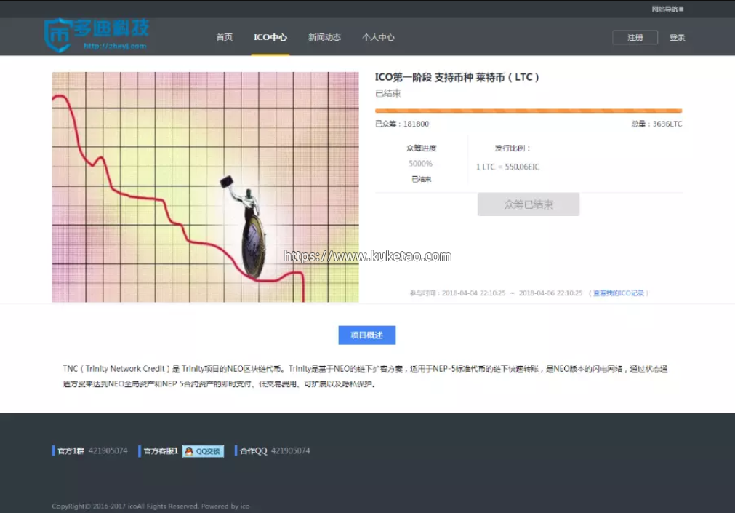
Task: Click the orange crowdfunding progress bar
Action: pyautogui.click(x=529, y=111)
